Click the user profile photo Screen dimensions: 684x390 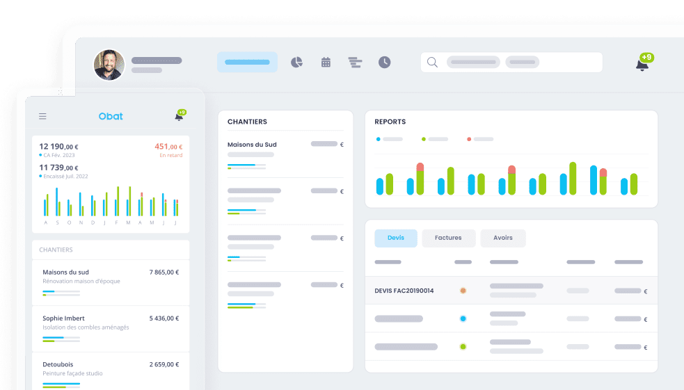109,65
